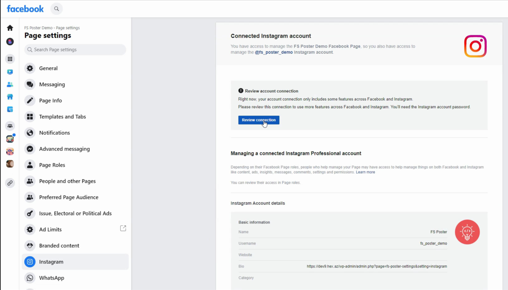Click the Instagram profile picture lightbulb avatar

[467, 232]
